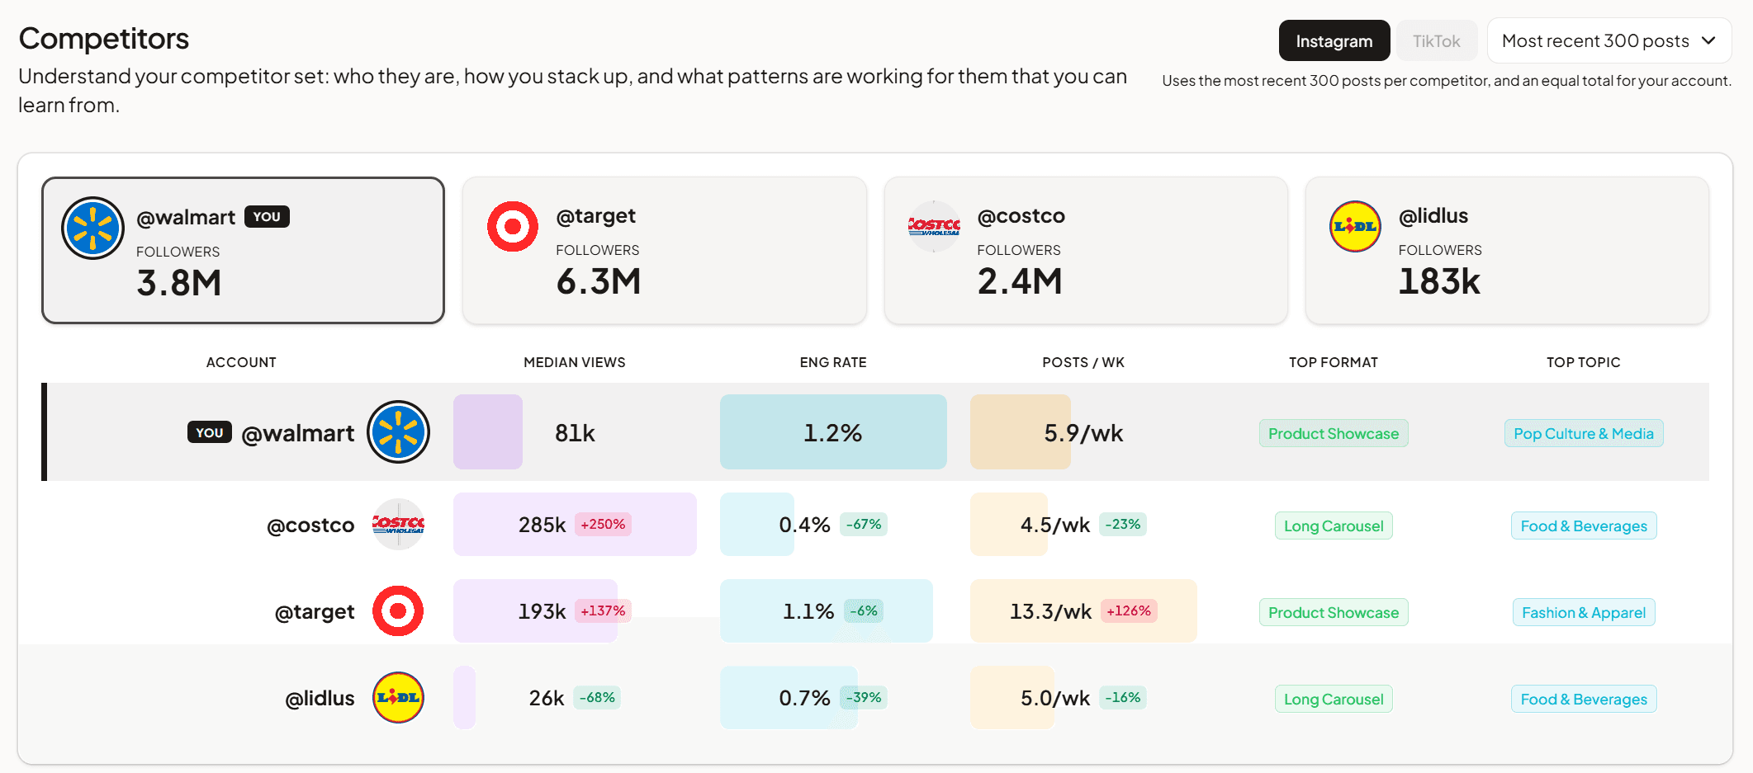
Task: Click the Costco logo in the table row
Action: 398,525
